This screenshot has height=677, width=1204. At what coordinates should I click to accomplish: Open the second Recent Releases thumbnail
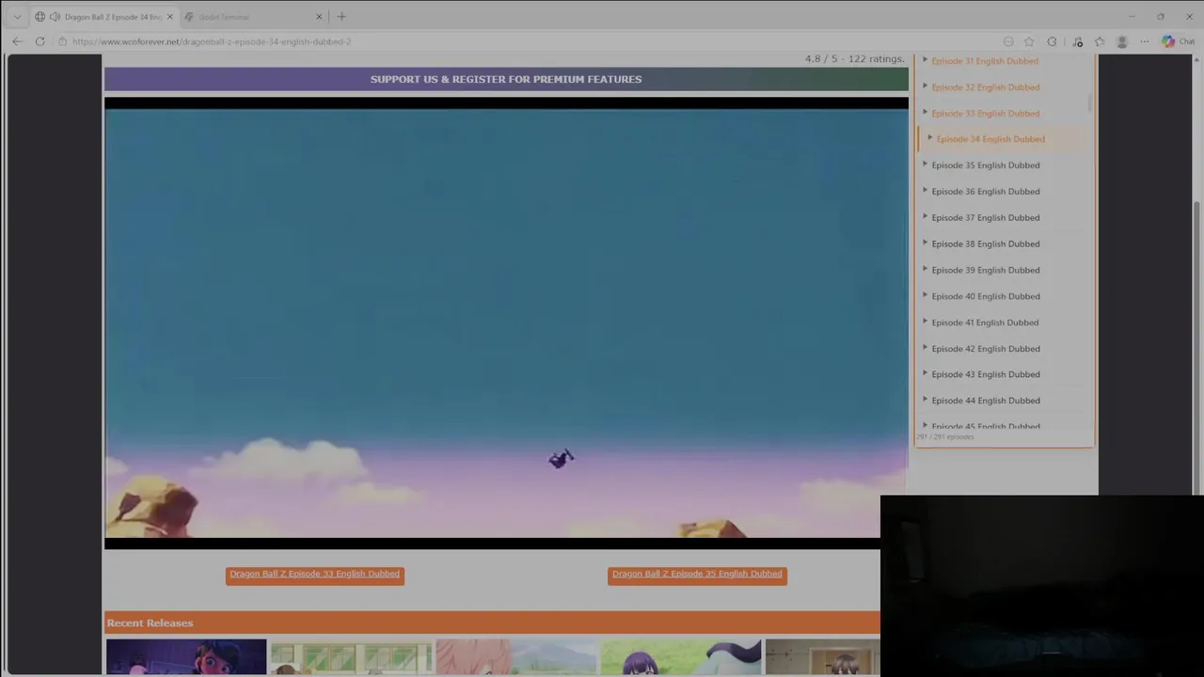[352, 656]
